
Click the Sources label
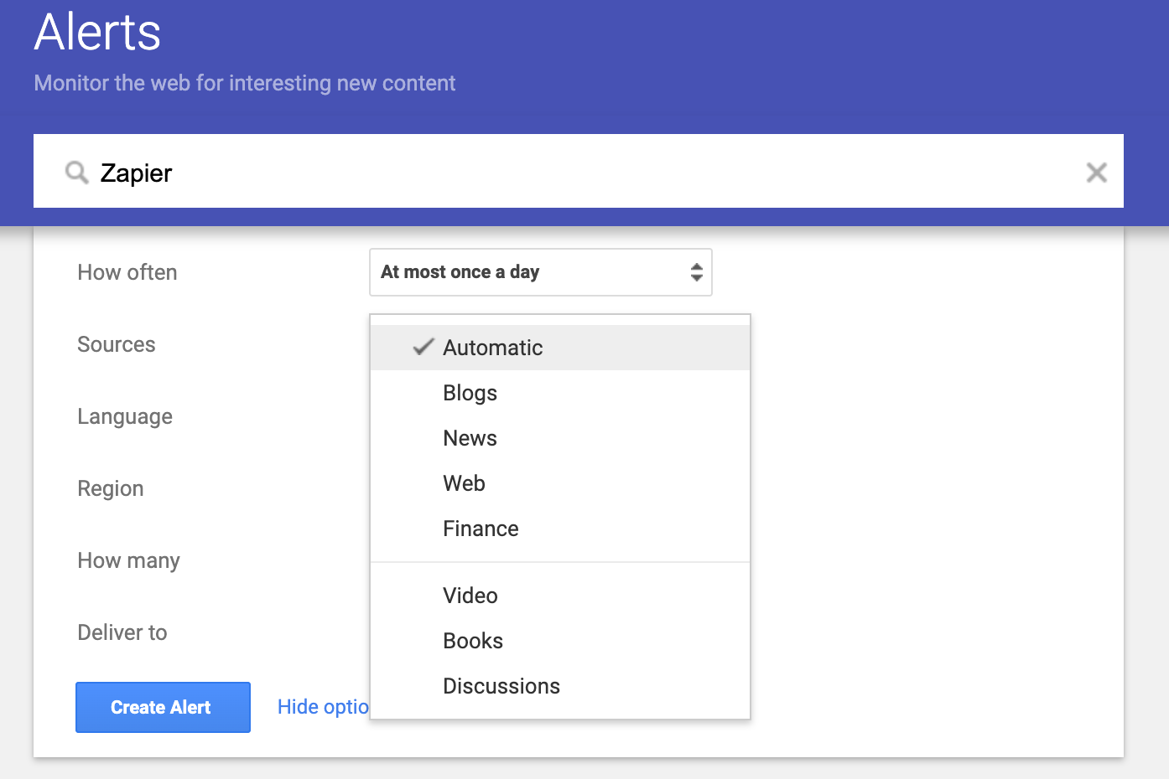tap(117, 344)
